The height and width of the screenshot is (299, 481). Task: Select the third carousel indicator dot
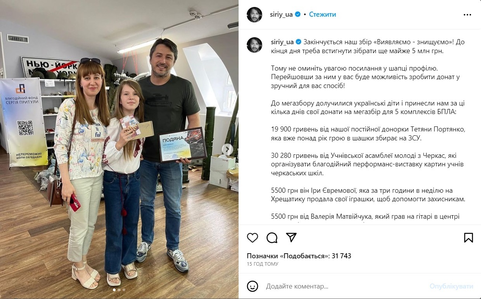pyautogui.click(x=124, y=290)
